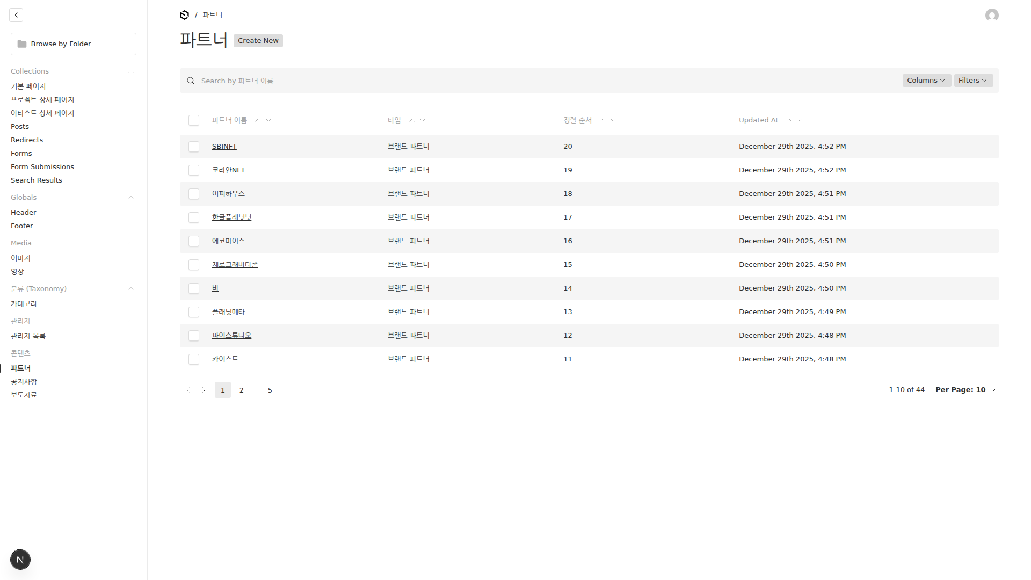Click the N circular button bottom-left
This screenshot has height=580, width=1031.
(20, 560)
